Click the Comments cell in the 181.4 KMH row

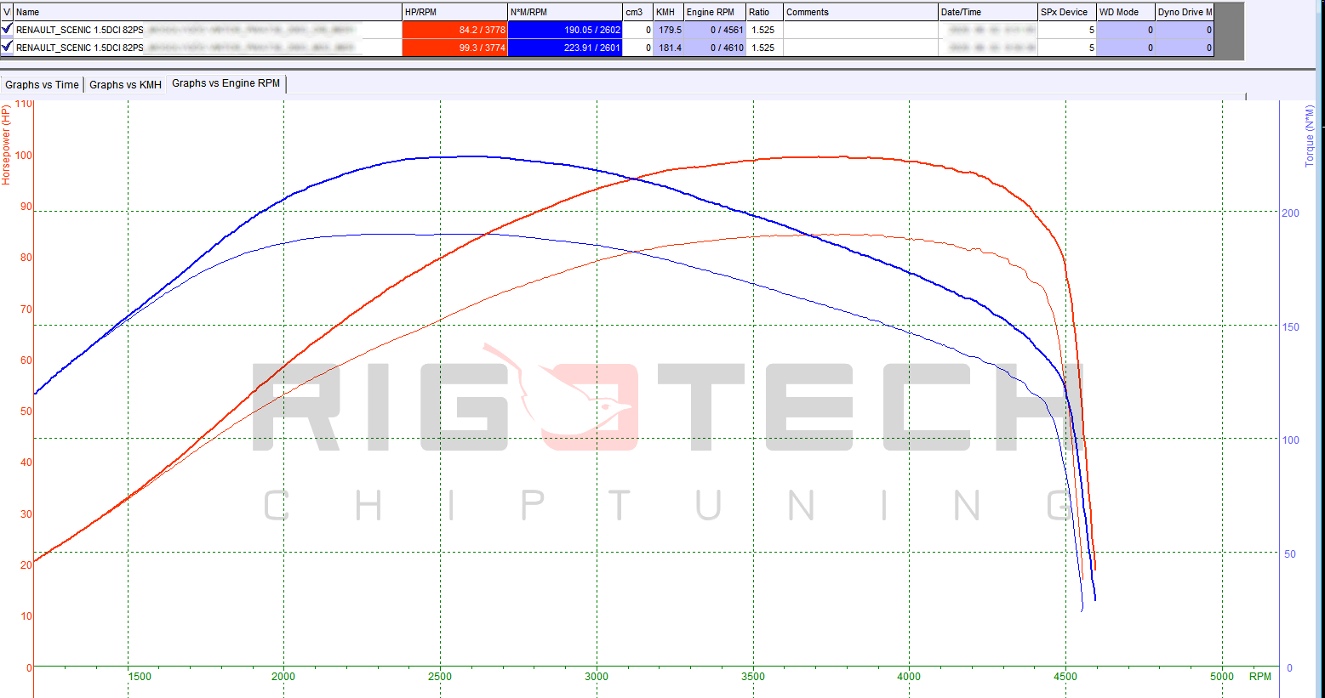[860, 48]
